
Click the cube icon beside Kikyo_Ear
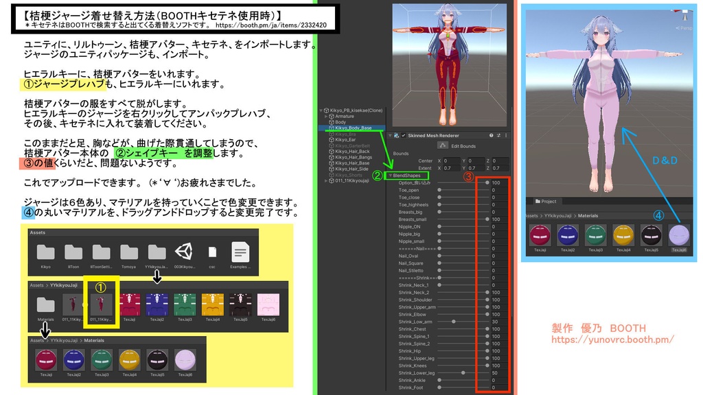point(332,139)
